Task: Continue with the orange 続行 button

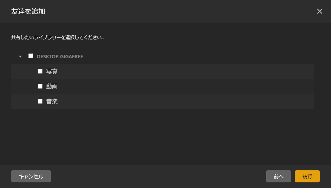Action: (x=307, y=176)
